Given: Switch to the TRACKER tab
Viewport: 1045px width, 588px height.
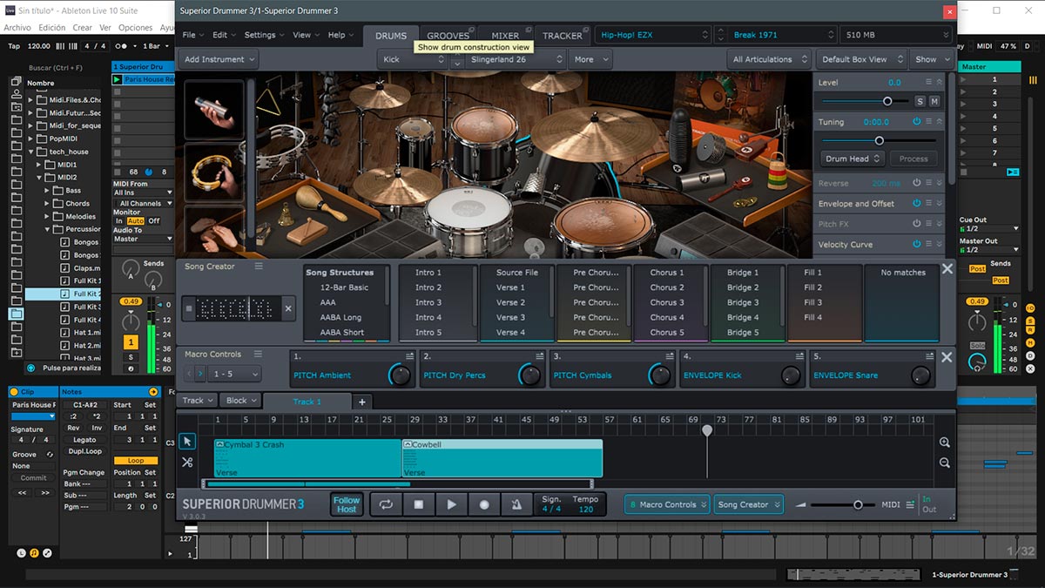Looking at the screenshot, I should click(x=563, y=36).
